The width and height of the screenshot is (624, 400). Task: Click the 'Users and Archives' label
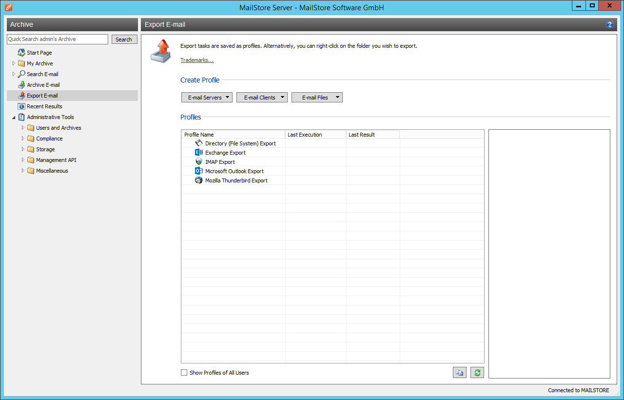(x=58, y=128)
